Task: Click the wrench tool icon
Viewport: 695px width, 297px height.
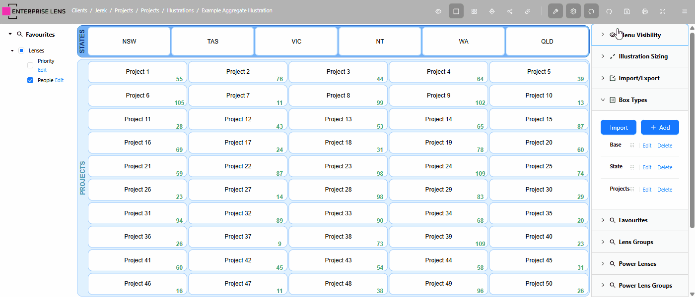Action: (x=556, y=11)
